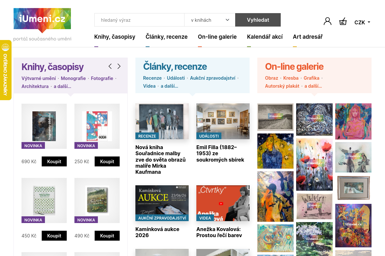Open the 490 Kč landscape book cover

coord(97,200)
